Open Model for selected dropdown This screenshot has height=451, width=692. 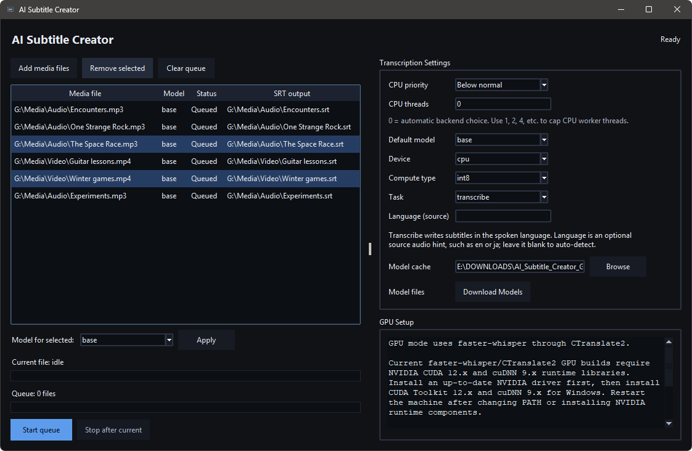pyautogui.click(x=169, y=340)
